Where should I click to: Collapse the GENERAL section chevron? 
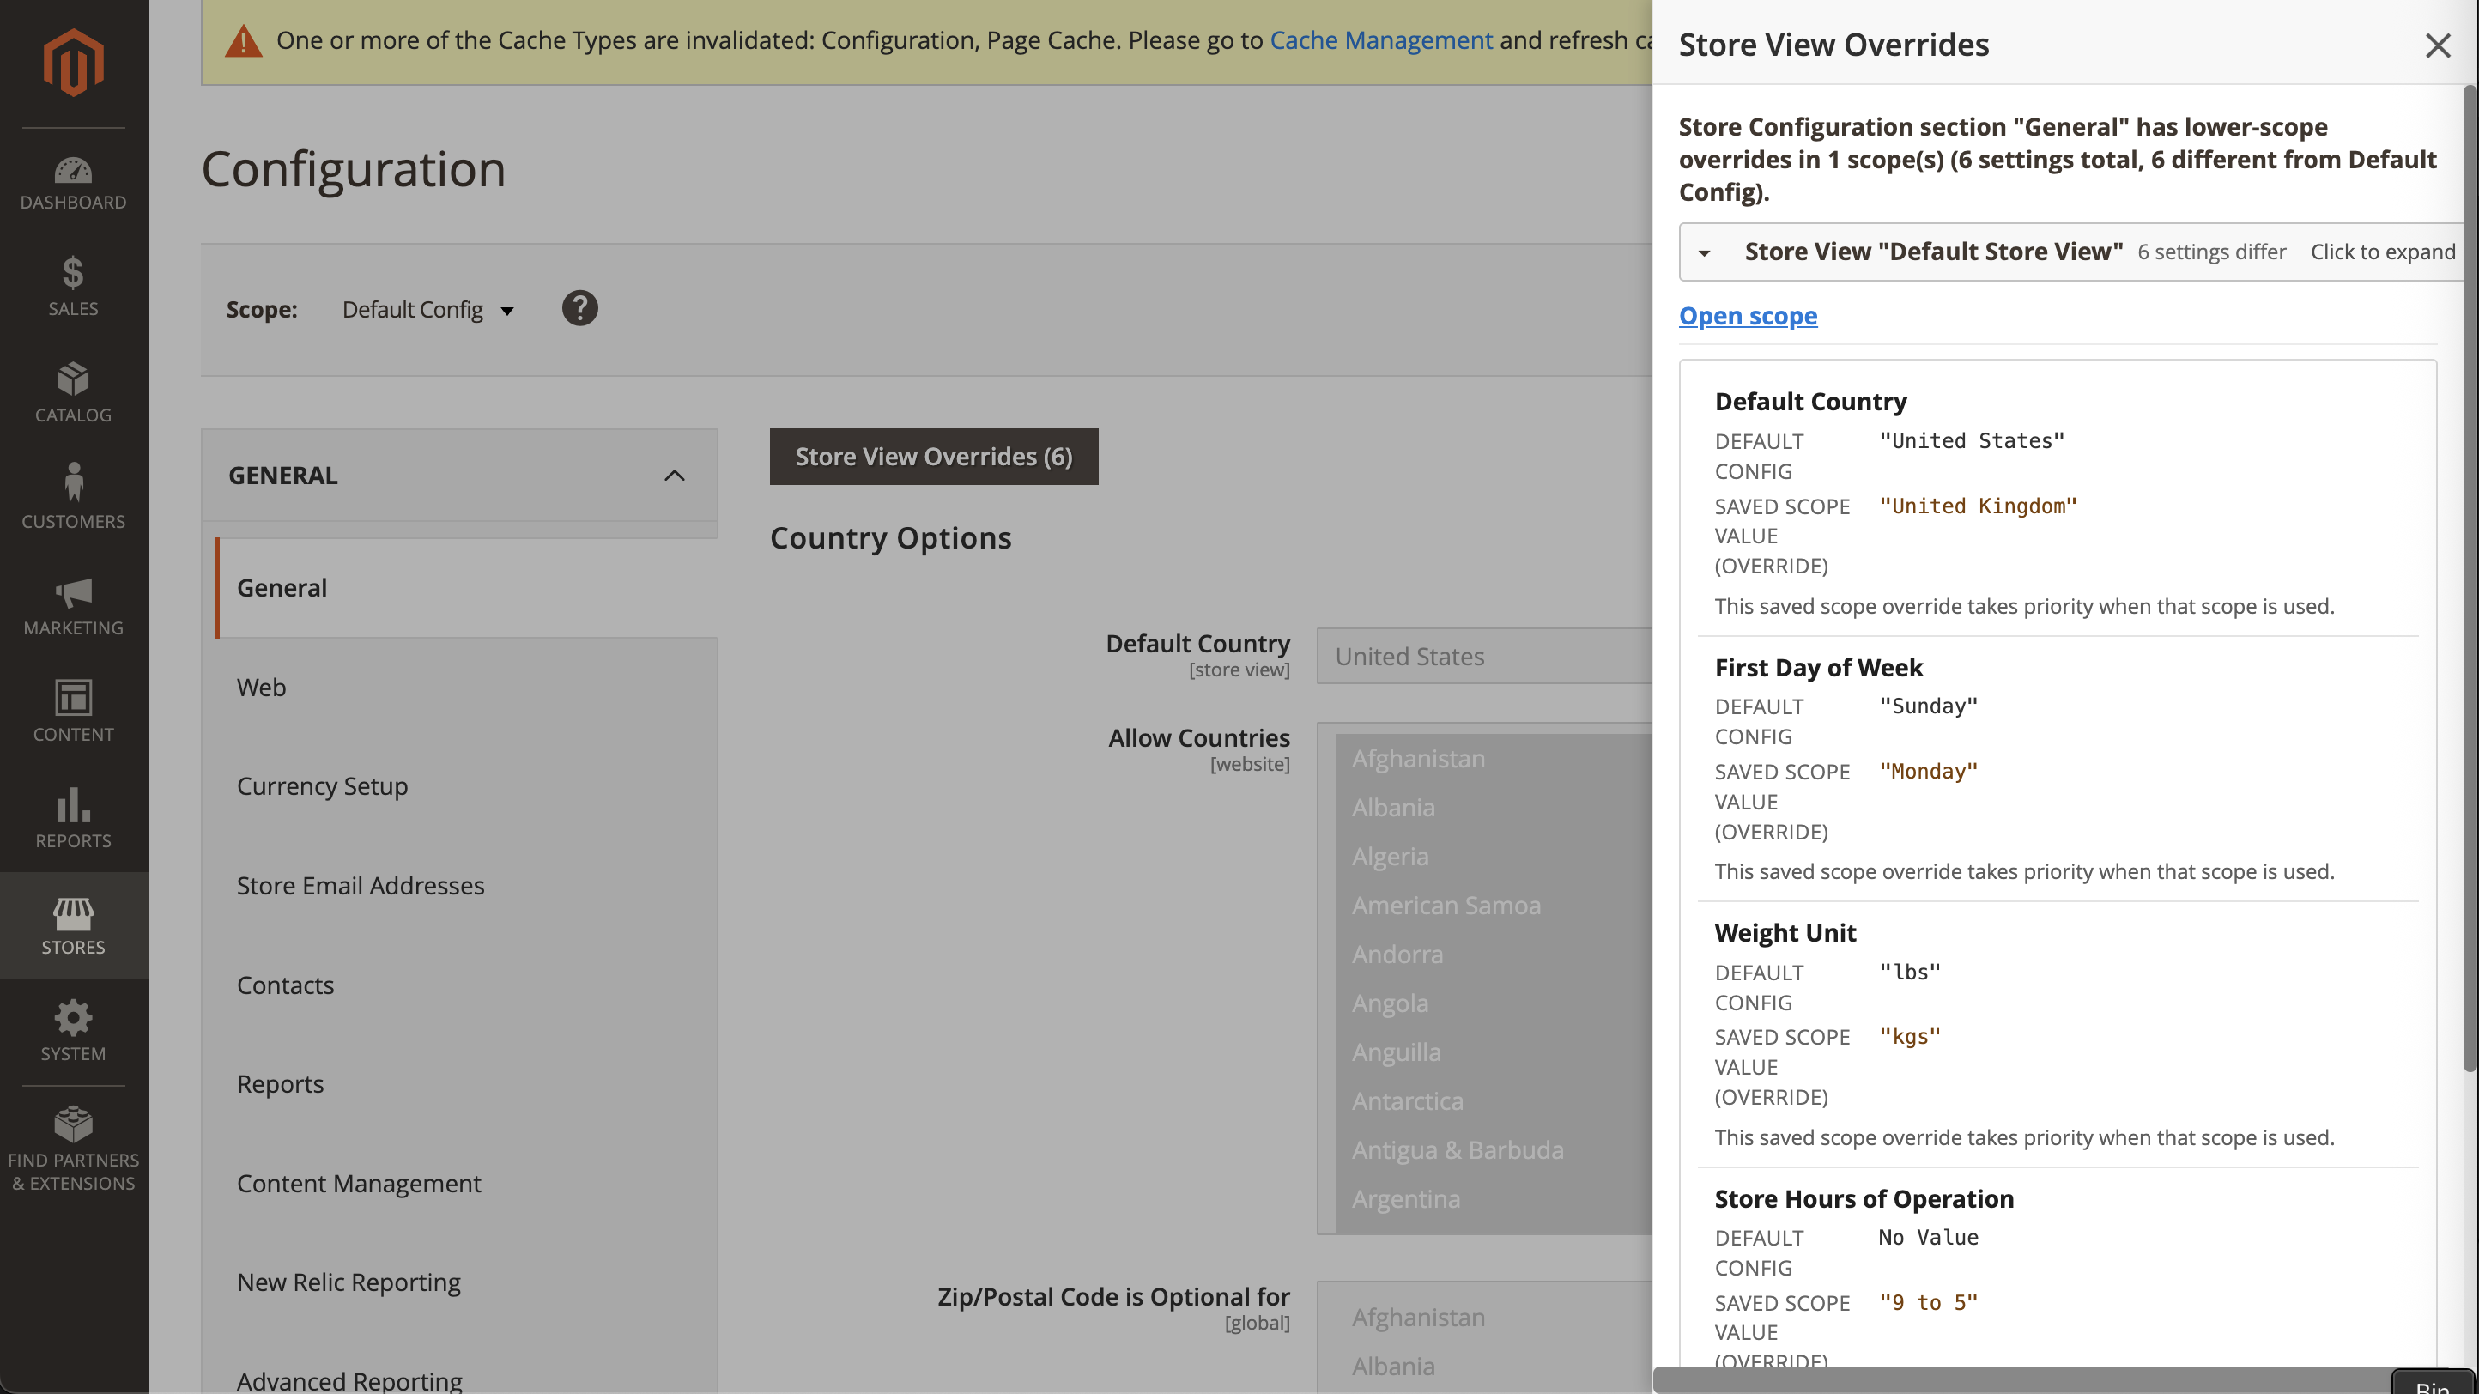click(674, 476)
